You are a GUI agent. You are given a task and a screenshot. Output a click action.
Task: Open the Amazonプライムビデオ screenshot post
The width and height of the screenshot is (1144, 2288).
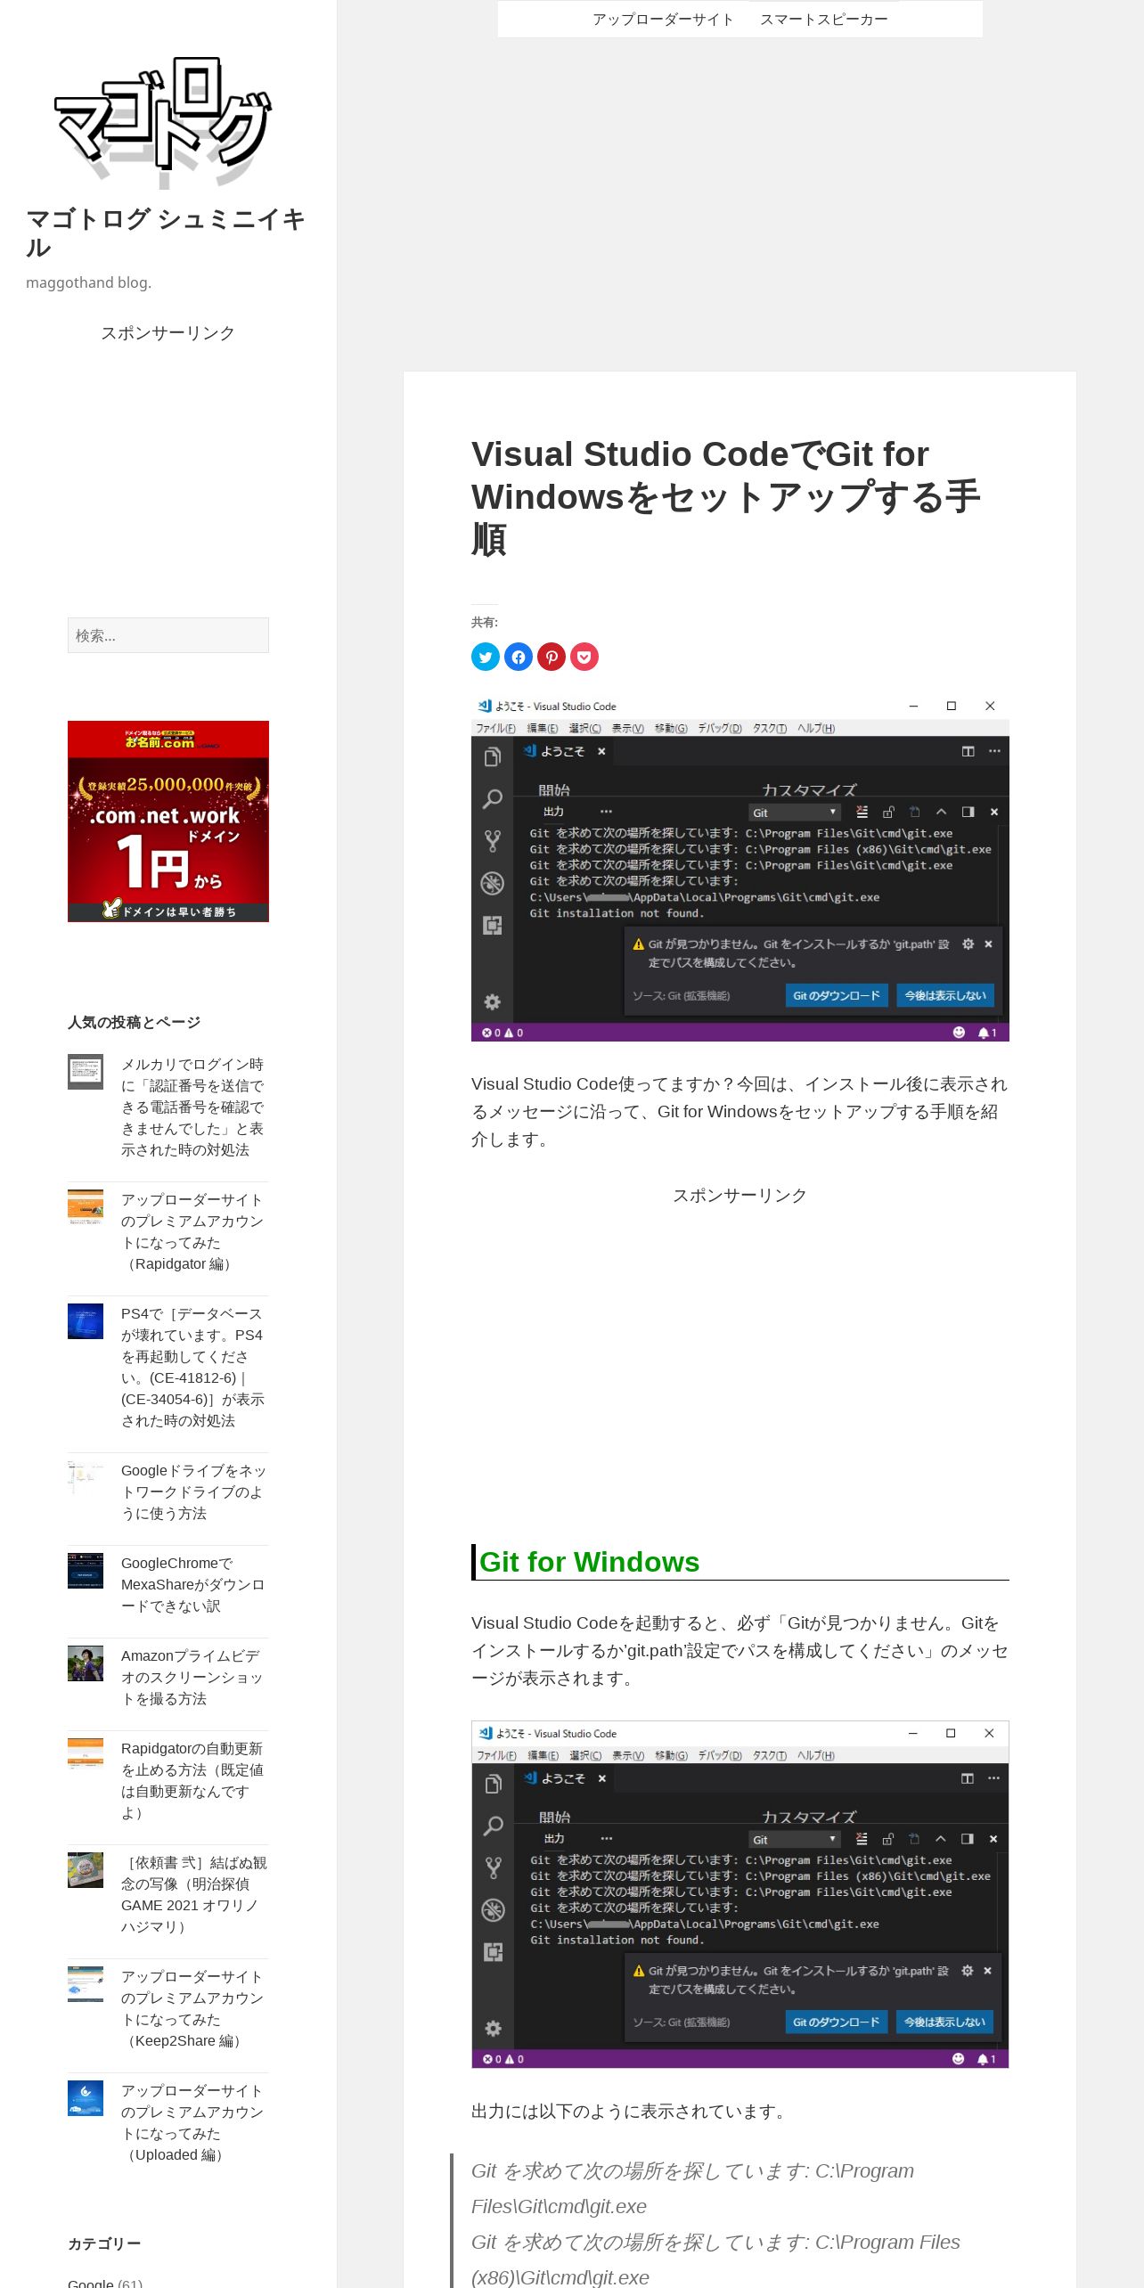pyautogui.click(x=192, y=1678)
